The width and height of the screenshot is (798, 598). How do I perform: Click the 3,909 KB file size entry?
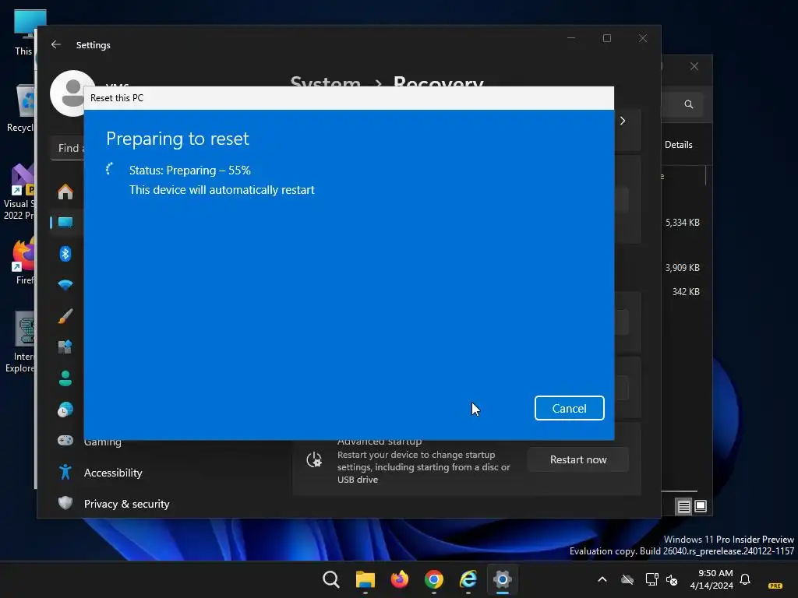point(683,268)
